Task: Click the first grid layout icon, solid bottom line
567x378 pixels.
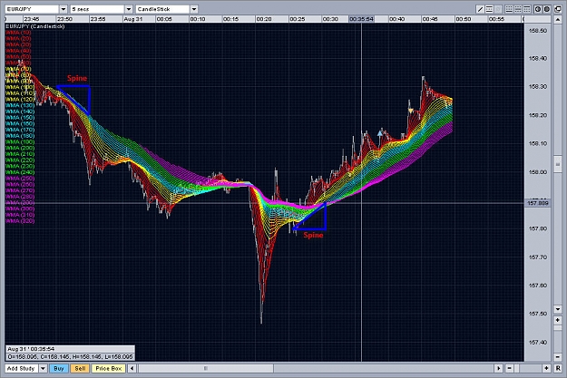Action: (509, 9)
